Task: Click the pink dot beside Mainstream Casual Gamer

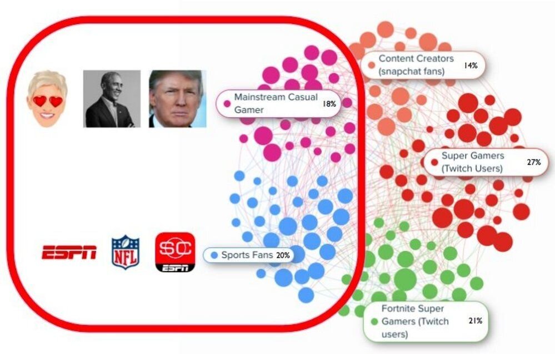Action: pos(227,103)
